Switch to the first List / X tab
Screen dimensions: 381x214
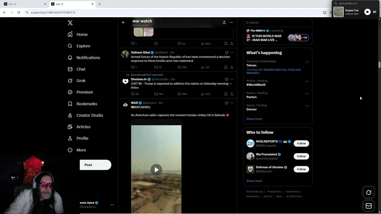[25, 4]
